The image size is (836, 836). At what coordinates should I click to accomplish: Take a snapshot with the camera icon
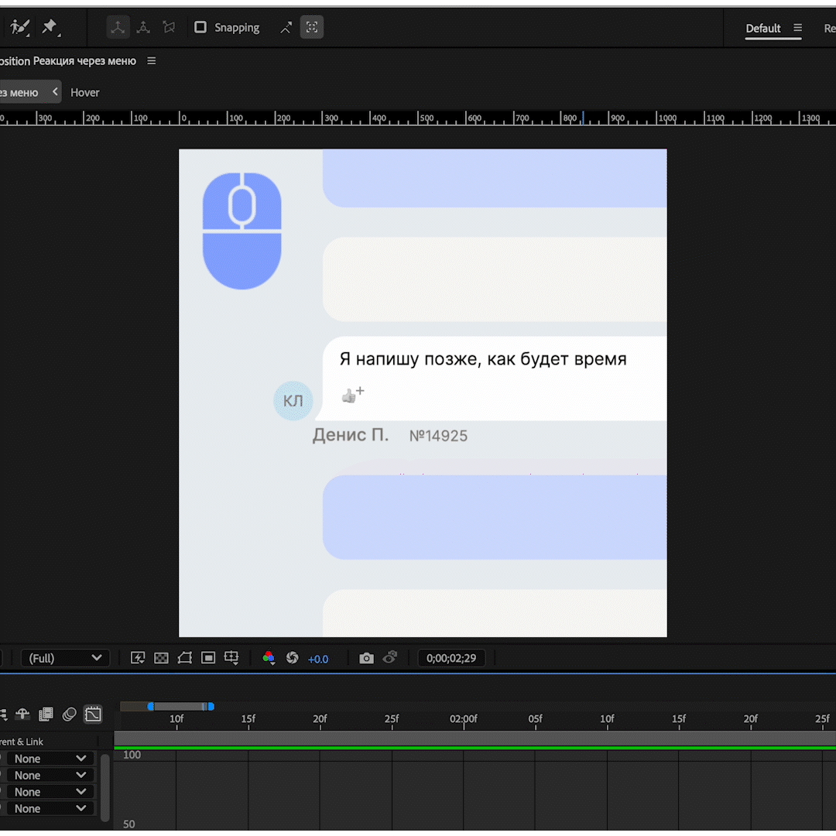tap(366, 657)
